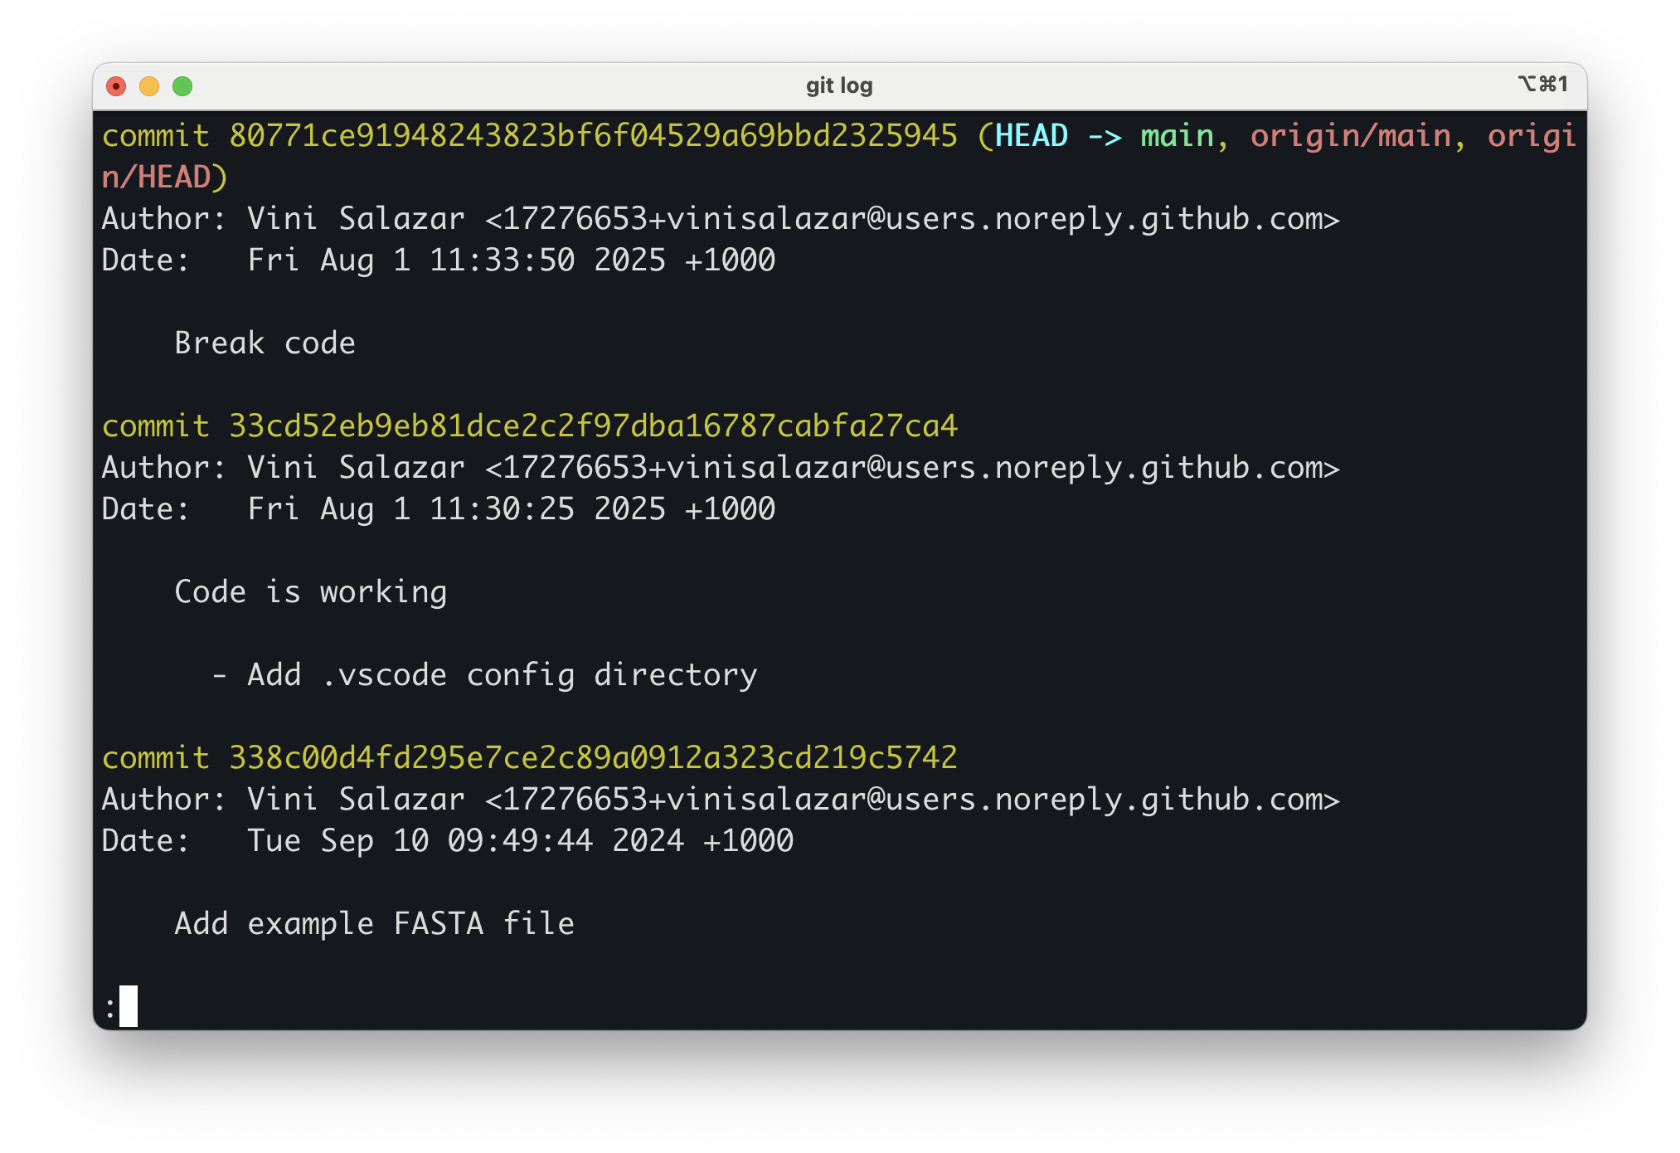Click the pager cursor block at bottom
This screenshot has height=1153, width=1680.
pyautogui.click(x=129, y=1006)
